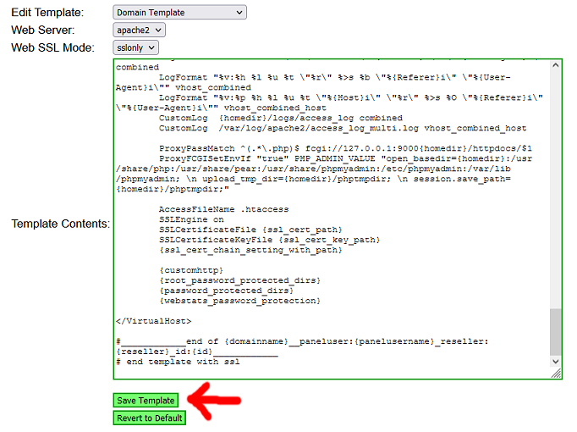Click the SSLCertificateKeyFile line
The image size is (577, 432).
click(269, 240)
